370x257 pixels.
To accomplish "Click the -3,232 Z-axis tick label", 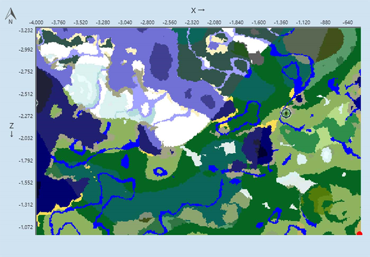I will pos(26,30).
